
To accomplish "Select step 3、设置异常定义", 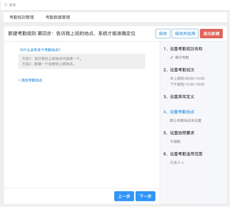I will tap(179, 97).
